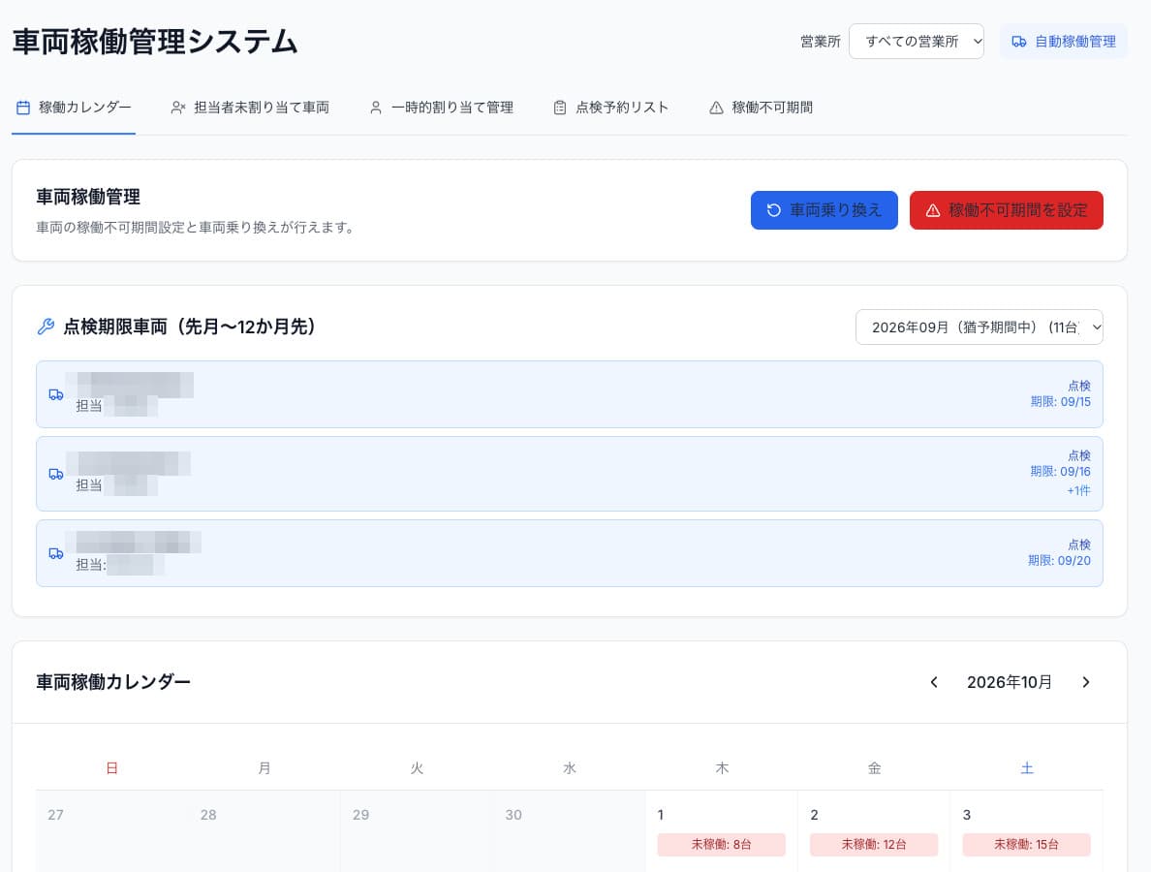Switch to the 稼働不可期間 tab

(762, 108)
